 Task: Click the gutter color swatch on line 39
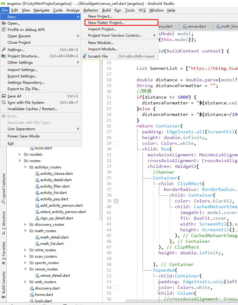[116, 201]
